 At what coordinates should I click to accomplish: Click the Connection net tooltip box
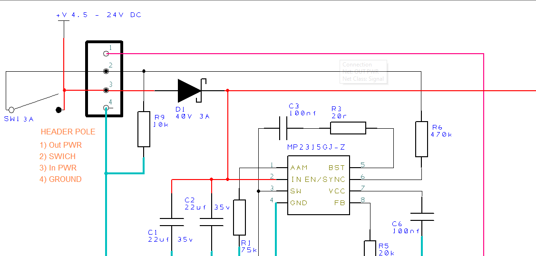pos(363,72)
